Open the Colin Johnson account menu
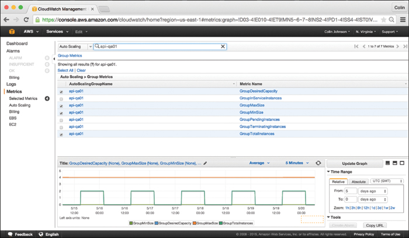The image size is (409, 238). [337, 32]
